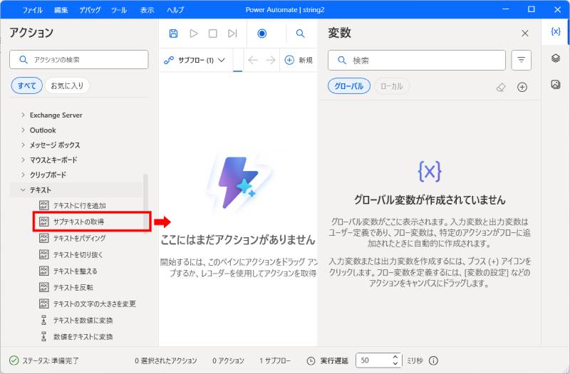Screen dimensions: 570x374
Task: Run the flow with the play icon
Action: pos(193,33)
